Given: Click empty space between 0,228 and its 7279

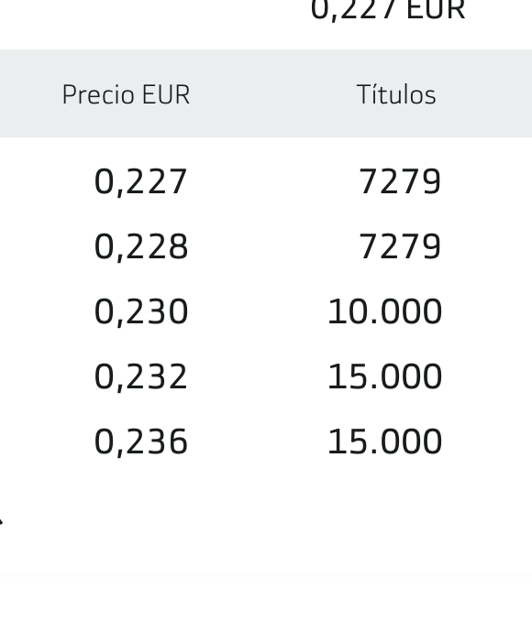Looking at the screenshot, I should [273, 246].
